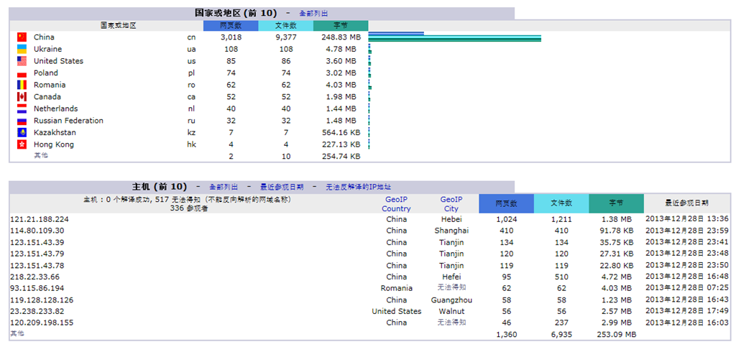This screenshot has width=736, height=347.
Task: Open 无法反解译的IP地址 link
Action: tap(358, 187)
